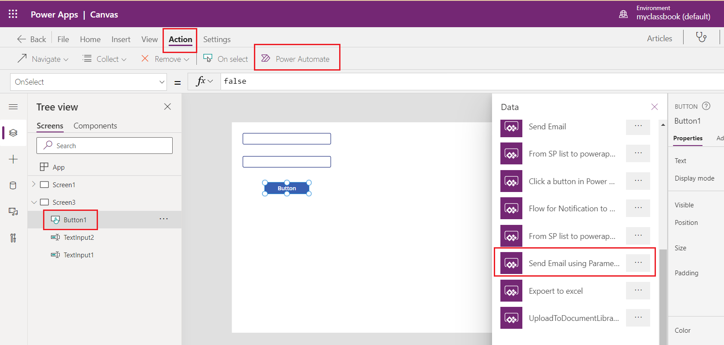Click the Tree view Search box
724x345 pixels.
pyautogui.click(x=105, y=146)
